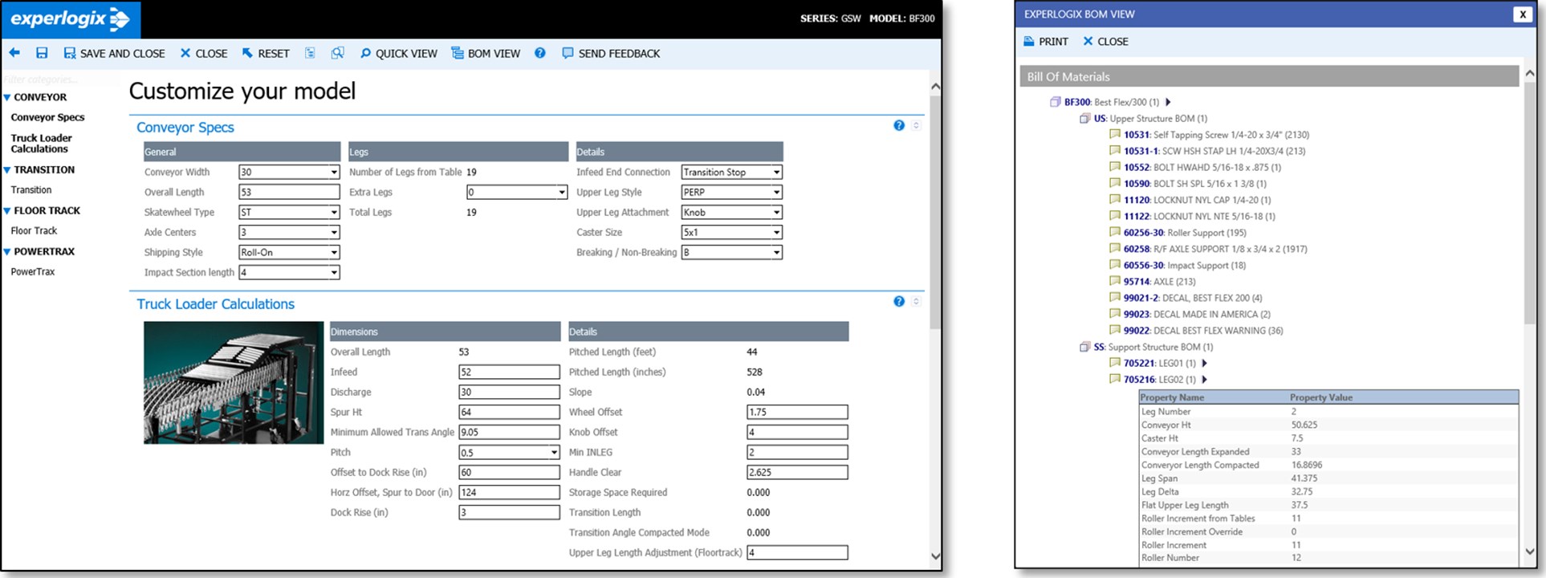Screen dimensions: 1546x578
Task: Collapse US: Upper Structure BOM node
Action: click(x=1084, y=118)
